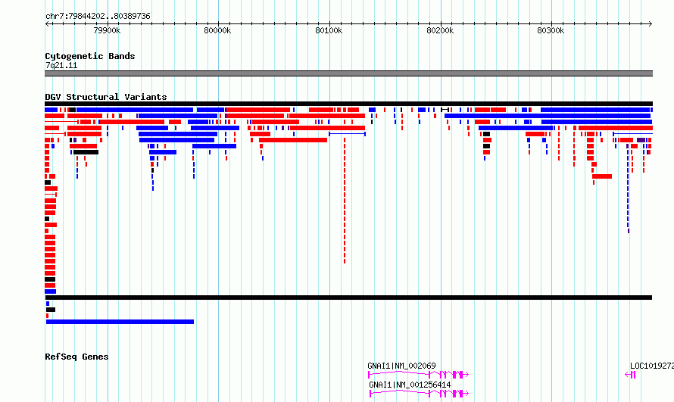674x402 pixels.
Task: Click the tall red dashed variant near 80100k
Action: click(x=345, y=201)
